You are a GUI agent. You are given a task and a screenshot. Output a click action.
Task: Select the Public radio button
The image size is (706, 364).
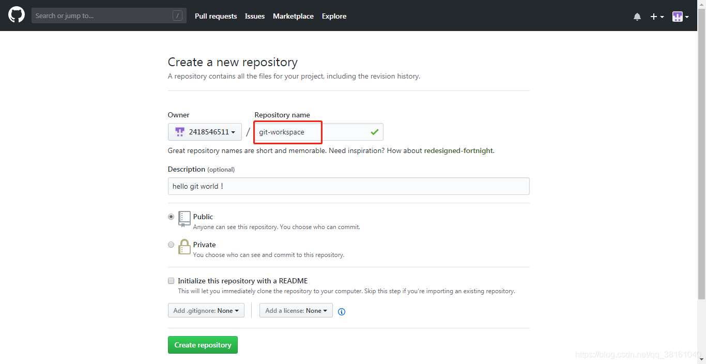point(171,217)
